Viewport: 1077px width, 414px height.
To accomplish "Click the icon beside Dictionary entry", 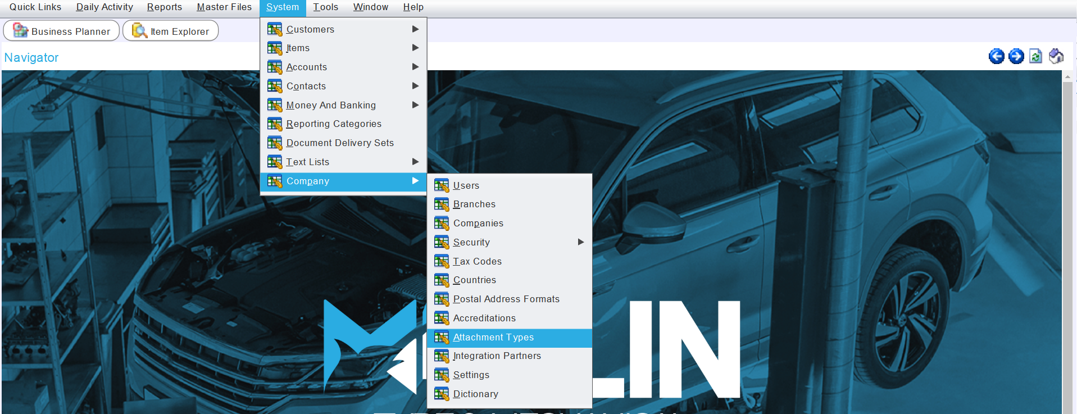I will point(442,394).
